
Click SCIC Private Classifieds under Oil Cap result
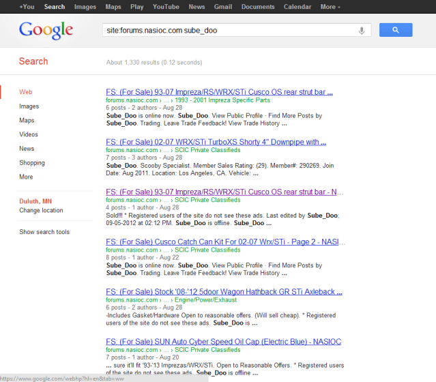pos(207,350)
